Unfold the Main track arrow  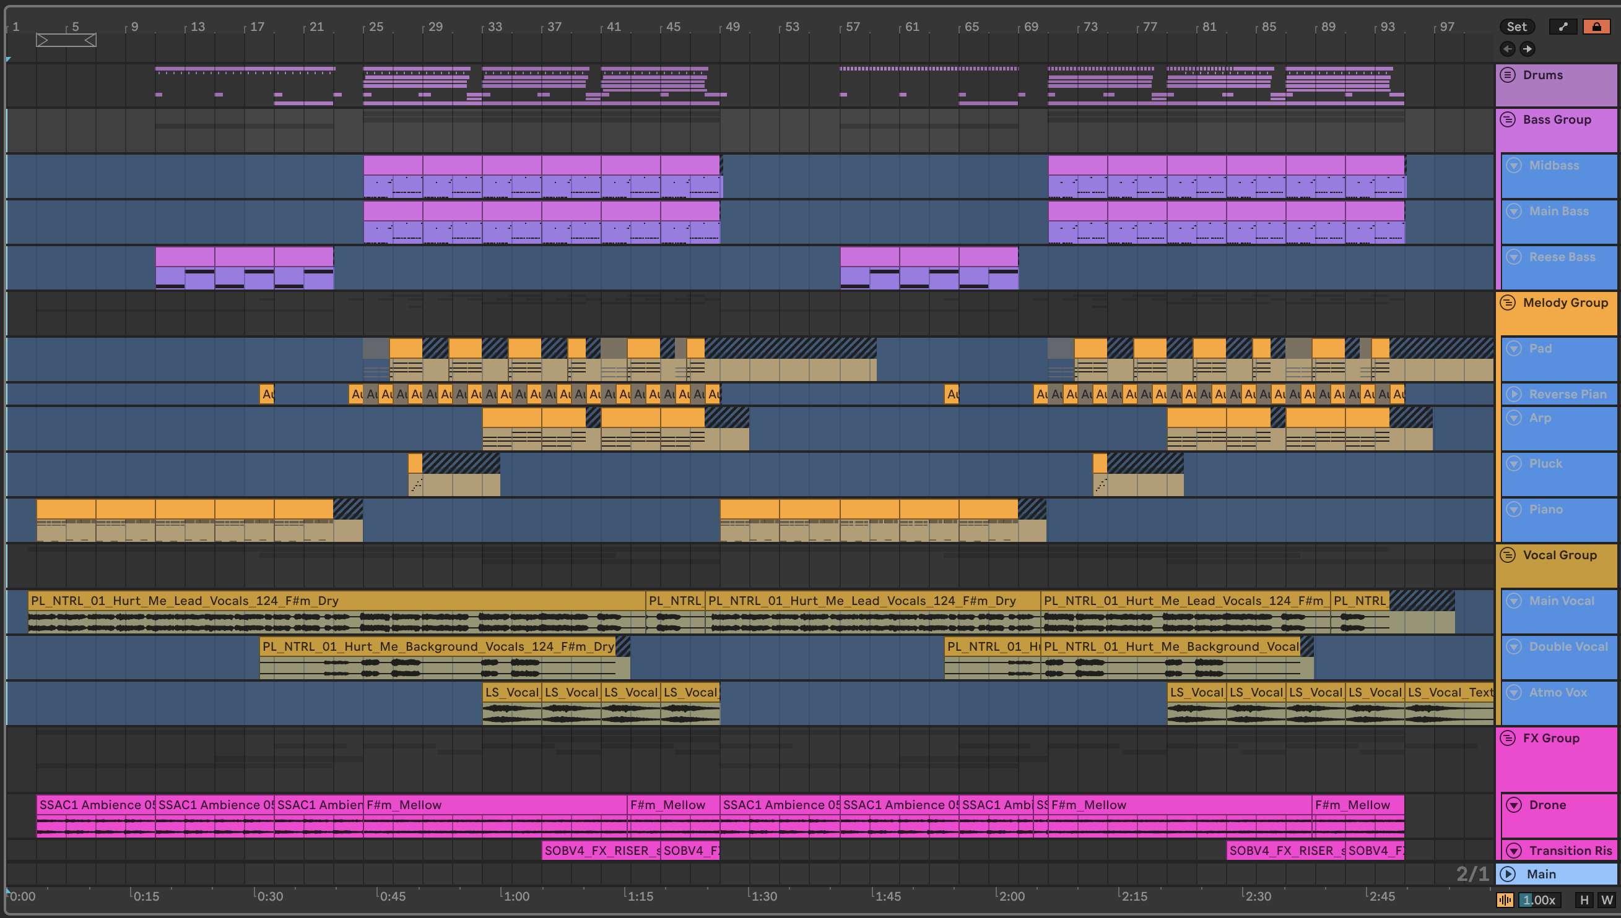(x=1508, y=874)
